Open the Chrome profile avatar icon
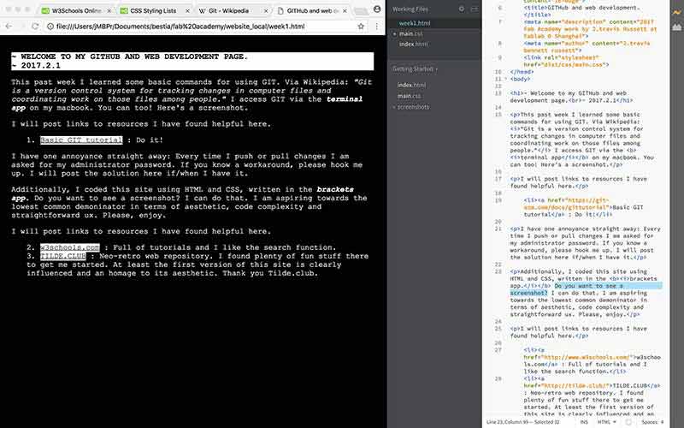Viewport: 684px width, 428px height. click(x=377, y=9)
